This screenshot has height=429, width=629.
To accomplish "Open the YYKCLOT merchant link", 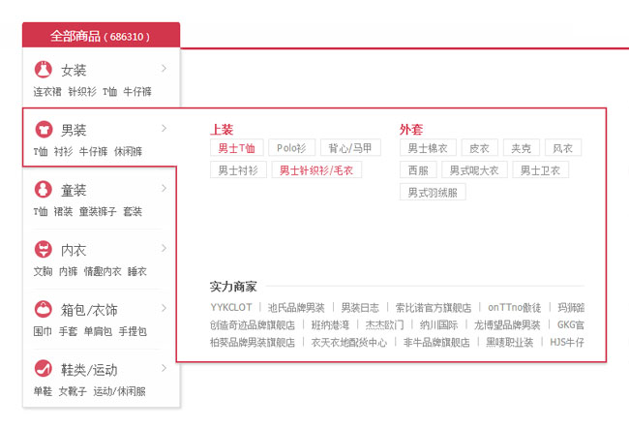I will (x=230, y=308).
